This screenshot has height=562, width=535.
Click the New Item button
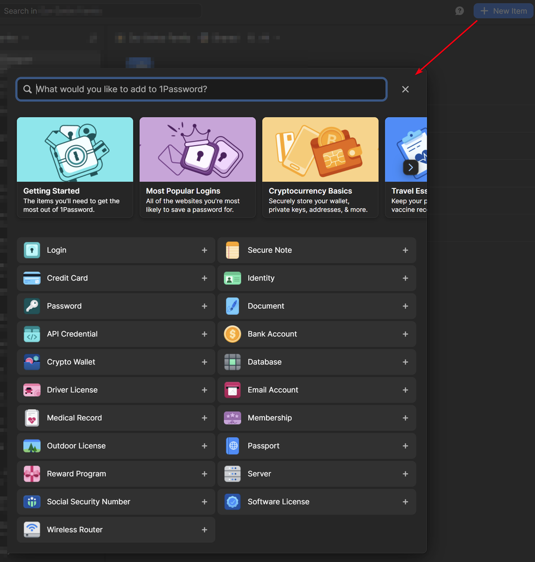[x=503, y=11]
